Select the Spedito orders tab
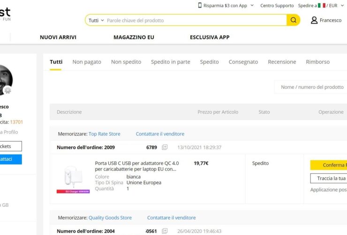Image resolution: width=347 pixels, height=235 pixels. pyautogui.click(x=209, y=62)
